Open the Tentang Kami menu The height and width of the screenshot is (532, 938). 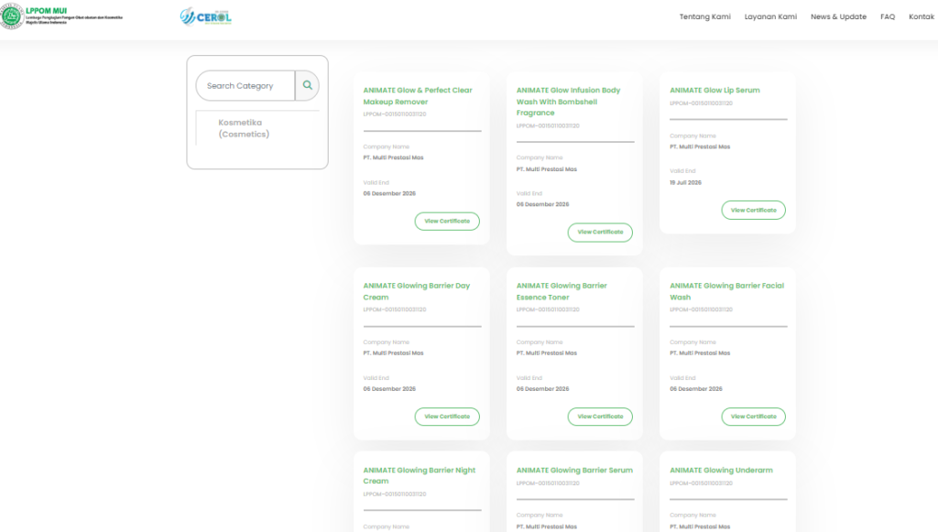[x=704, y=16]
